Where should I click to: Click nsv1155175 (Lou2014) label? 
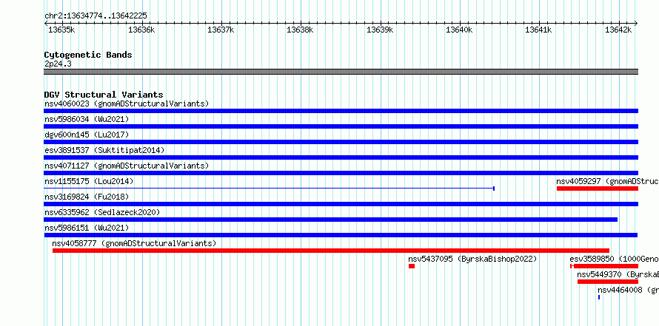89,181
